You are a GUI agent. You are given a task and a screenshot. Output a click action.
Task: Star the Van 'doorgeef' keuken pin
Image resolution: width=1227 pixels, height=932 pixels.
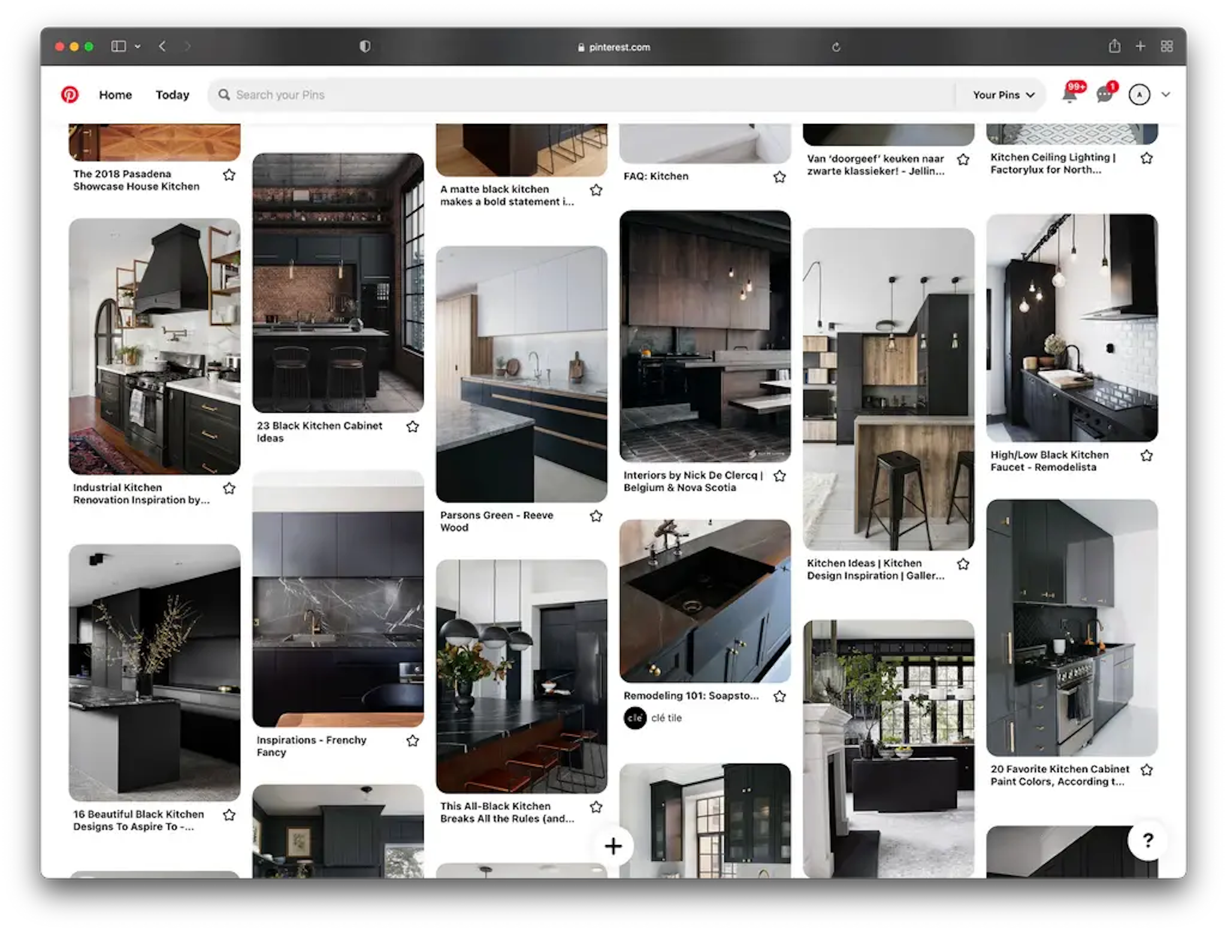963,159
